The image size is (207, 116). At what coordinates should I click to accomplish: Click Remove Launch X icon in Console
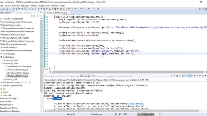(174, 76)
